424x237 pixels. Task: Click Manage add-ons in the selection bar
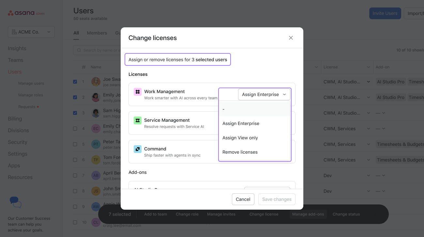point(308,214)
